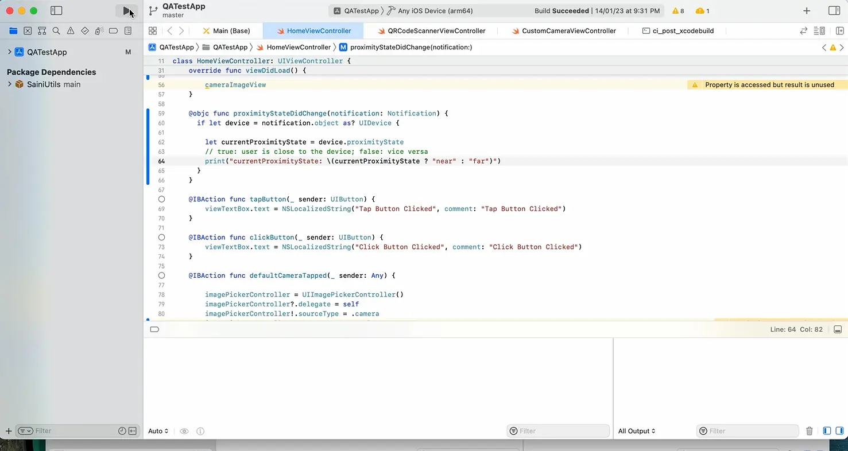
Task: Open the Find navigator magnifier icon
Action: point(56,31)
